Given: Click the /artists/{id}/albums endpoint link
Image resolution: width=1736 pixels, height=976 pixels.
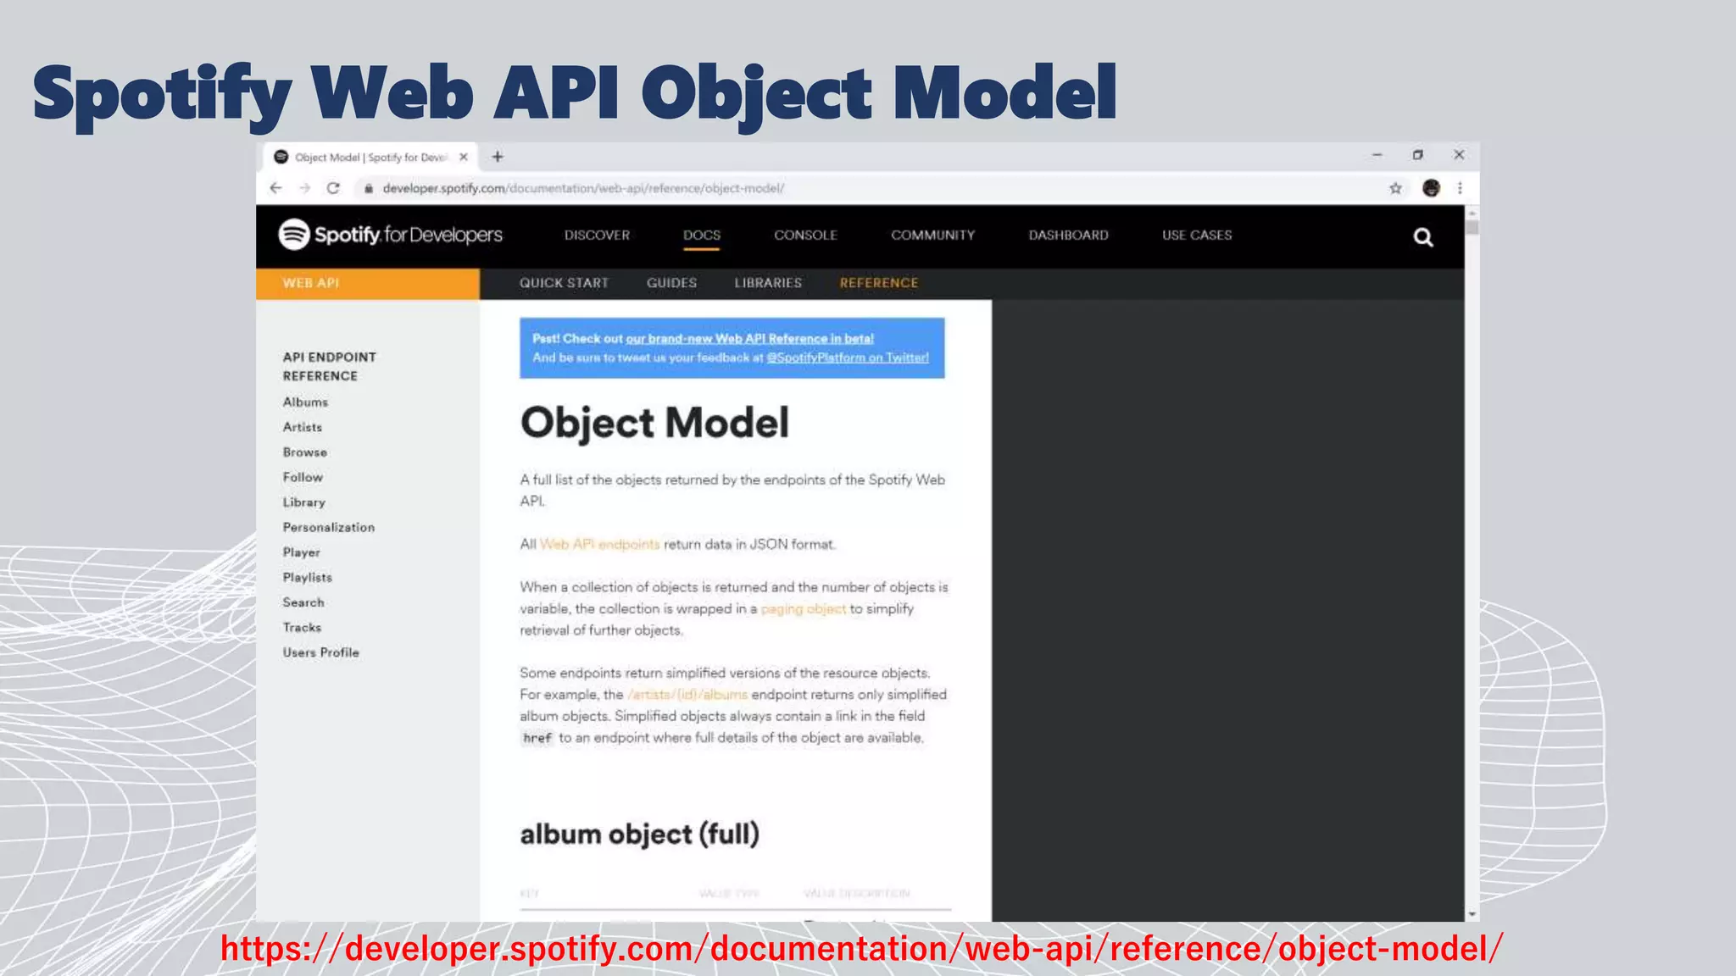Looking at the screenshot, I should (x=687, y=695).
